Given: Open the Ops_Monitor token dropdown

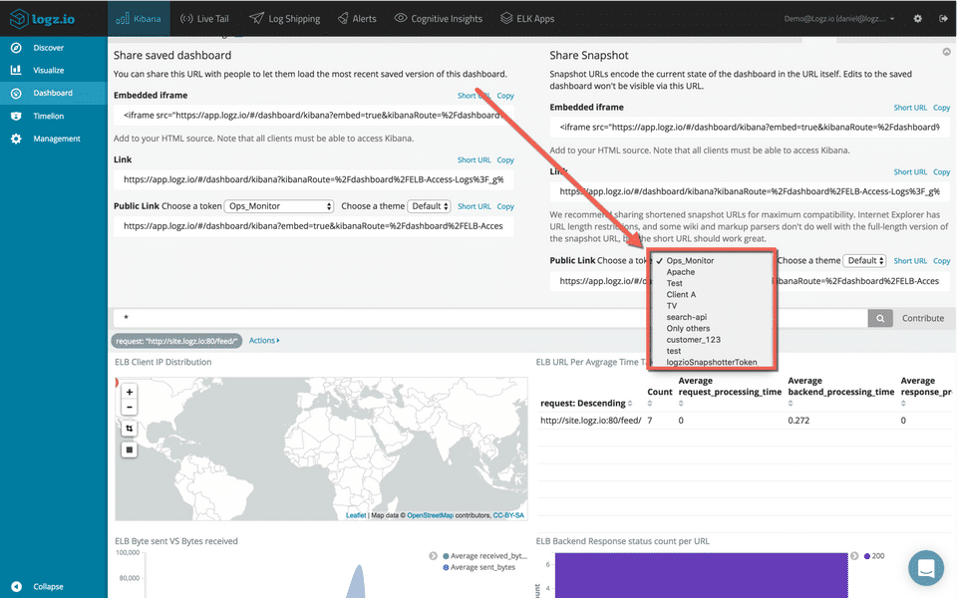Looking at the screenshot, I should pyautogui.click(x=279, y=206).
